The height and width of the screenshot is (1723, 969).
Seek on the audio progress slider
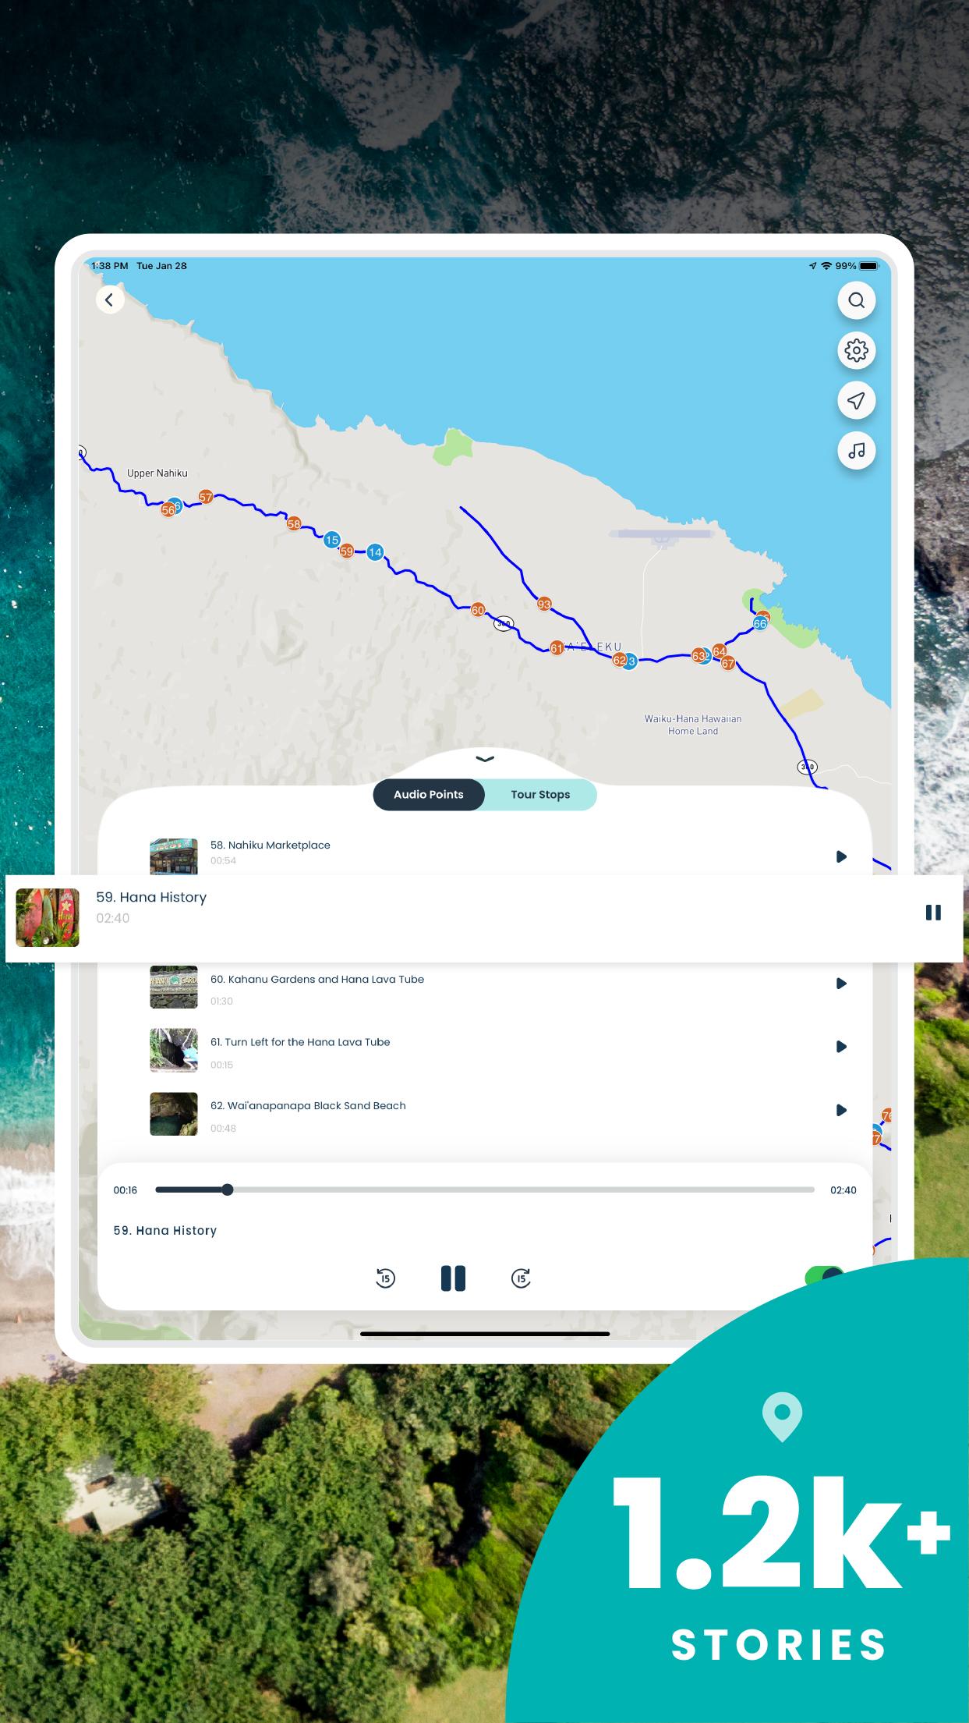coord(485,1189)
